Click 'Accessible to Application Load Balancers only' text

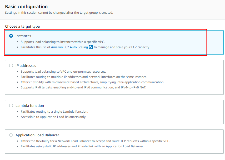[53, 117]
